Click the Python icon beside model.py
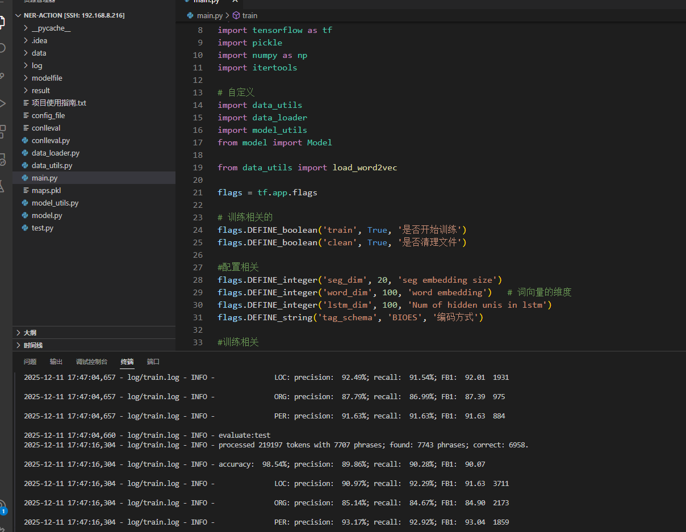686x532 pixels. (x=25, y=215)
